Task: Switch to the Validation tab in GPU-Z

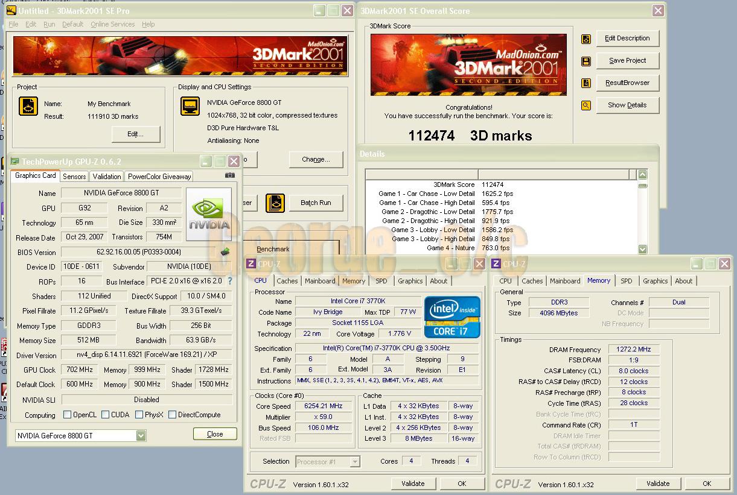Action: (x=107, y=177)
